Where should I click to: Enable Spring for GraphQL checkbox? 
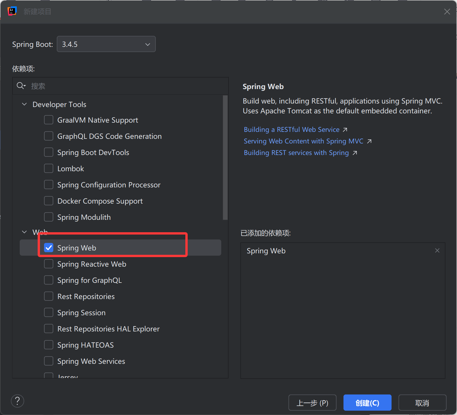49,280
